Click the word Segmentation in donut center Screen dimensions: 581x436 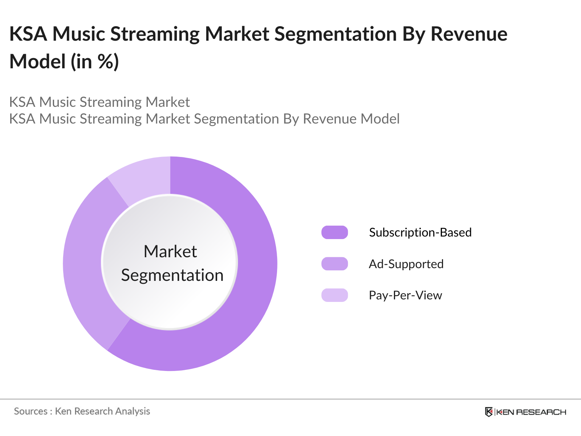172,275
